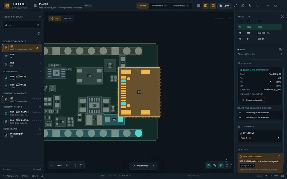Click the SW1 switch component on board

89,76
